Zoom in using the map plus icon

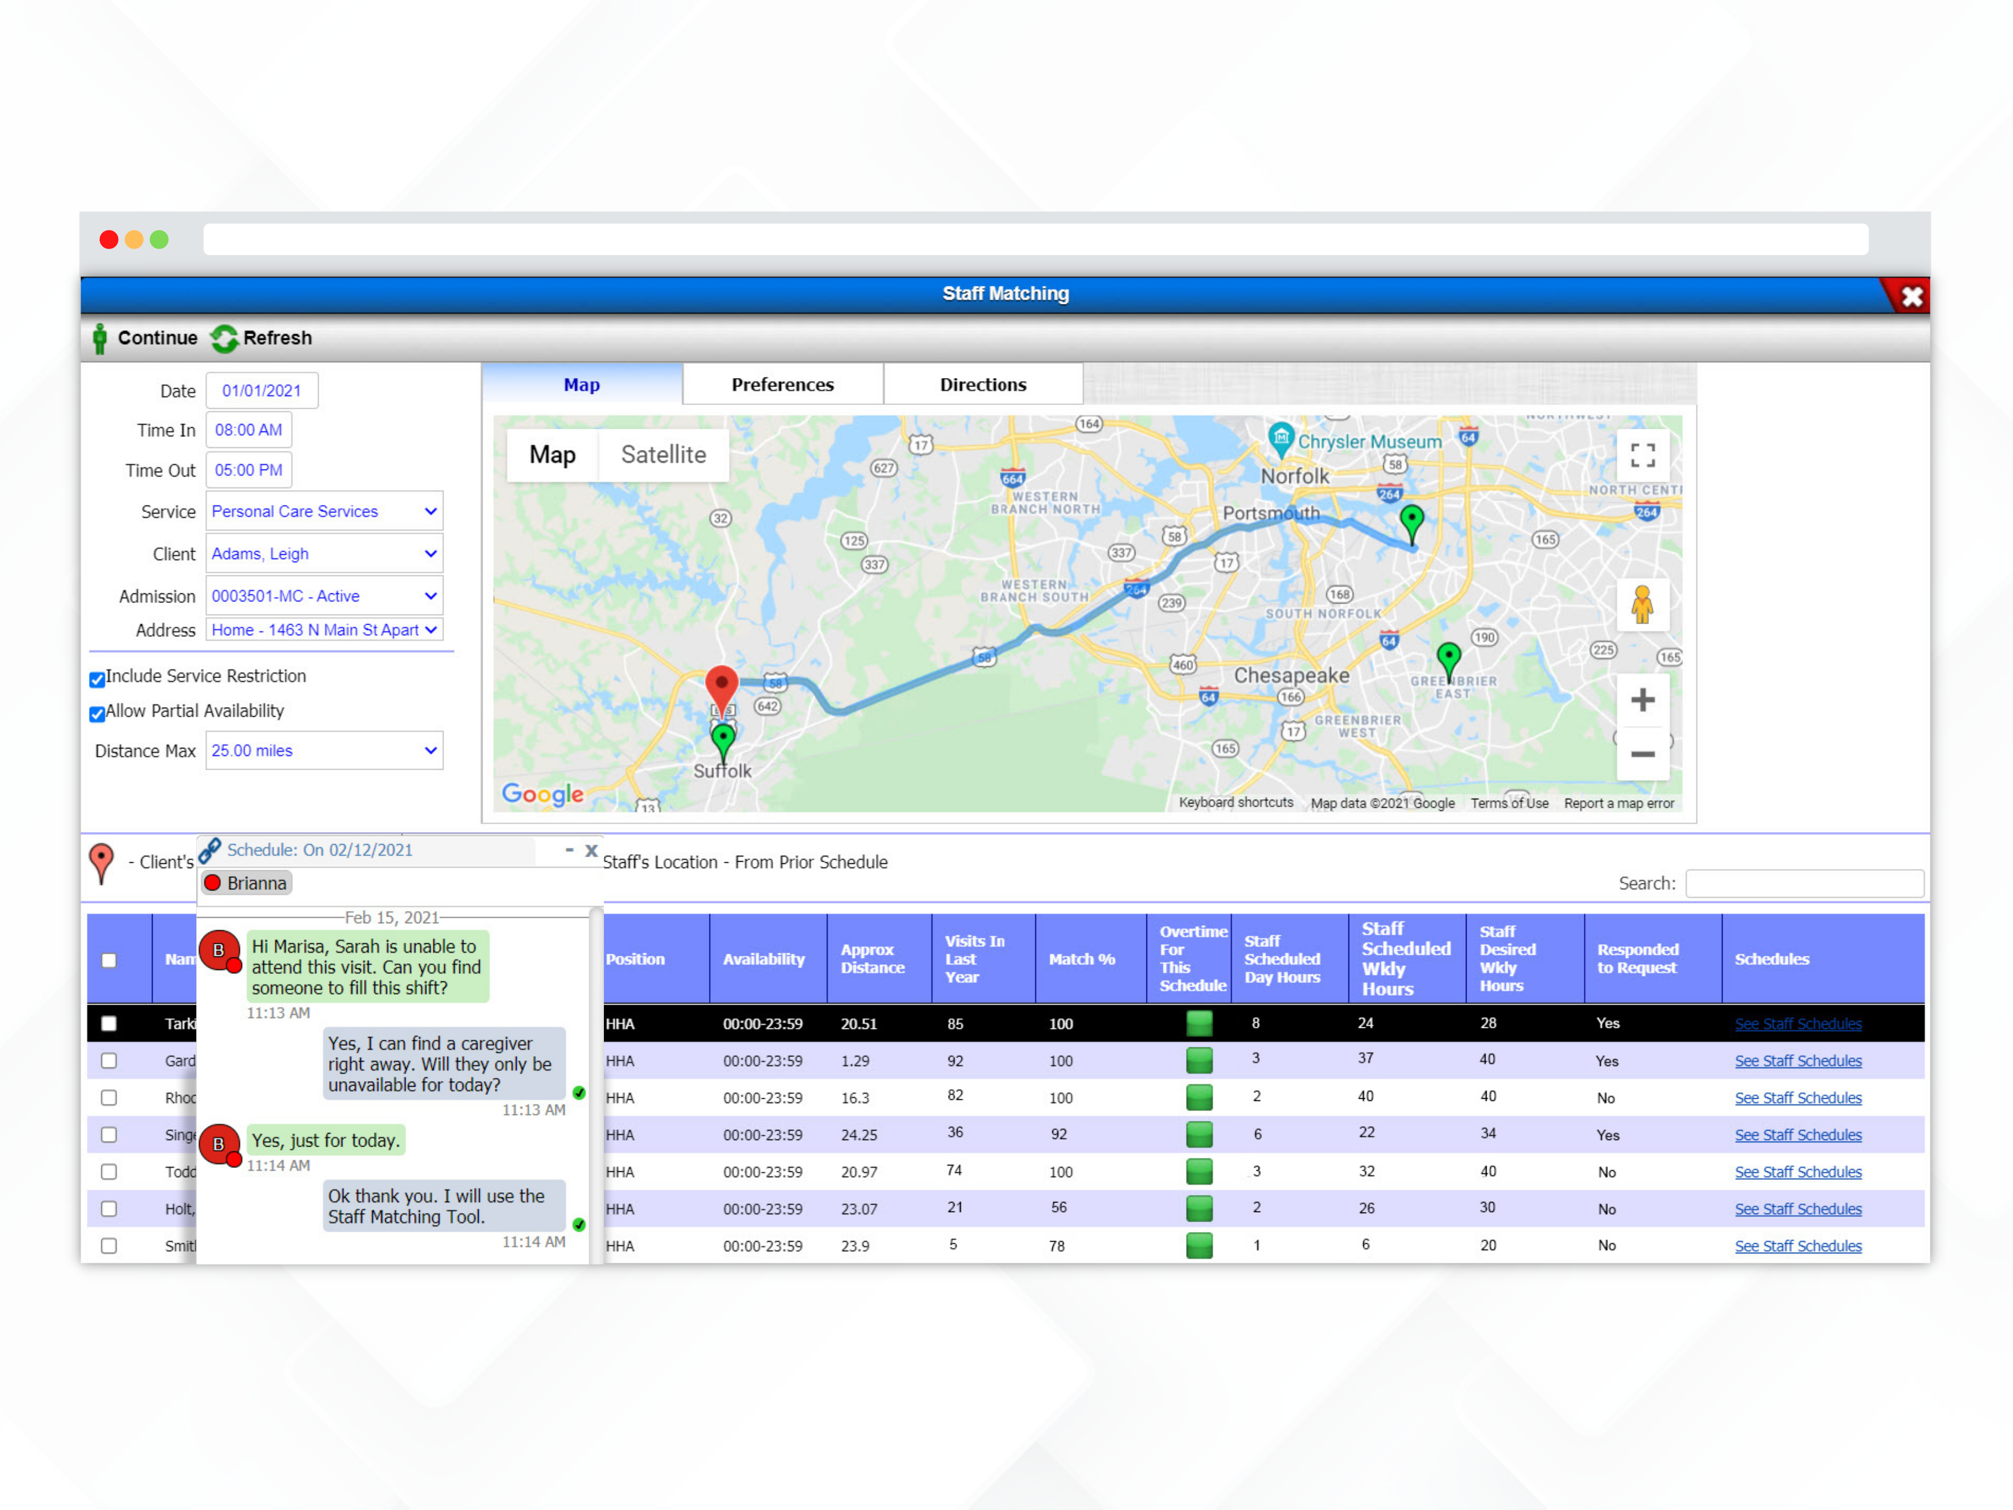(x=1643, y=699)
